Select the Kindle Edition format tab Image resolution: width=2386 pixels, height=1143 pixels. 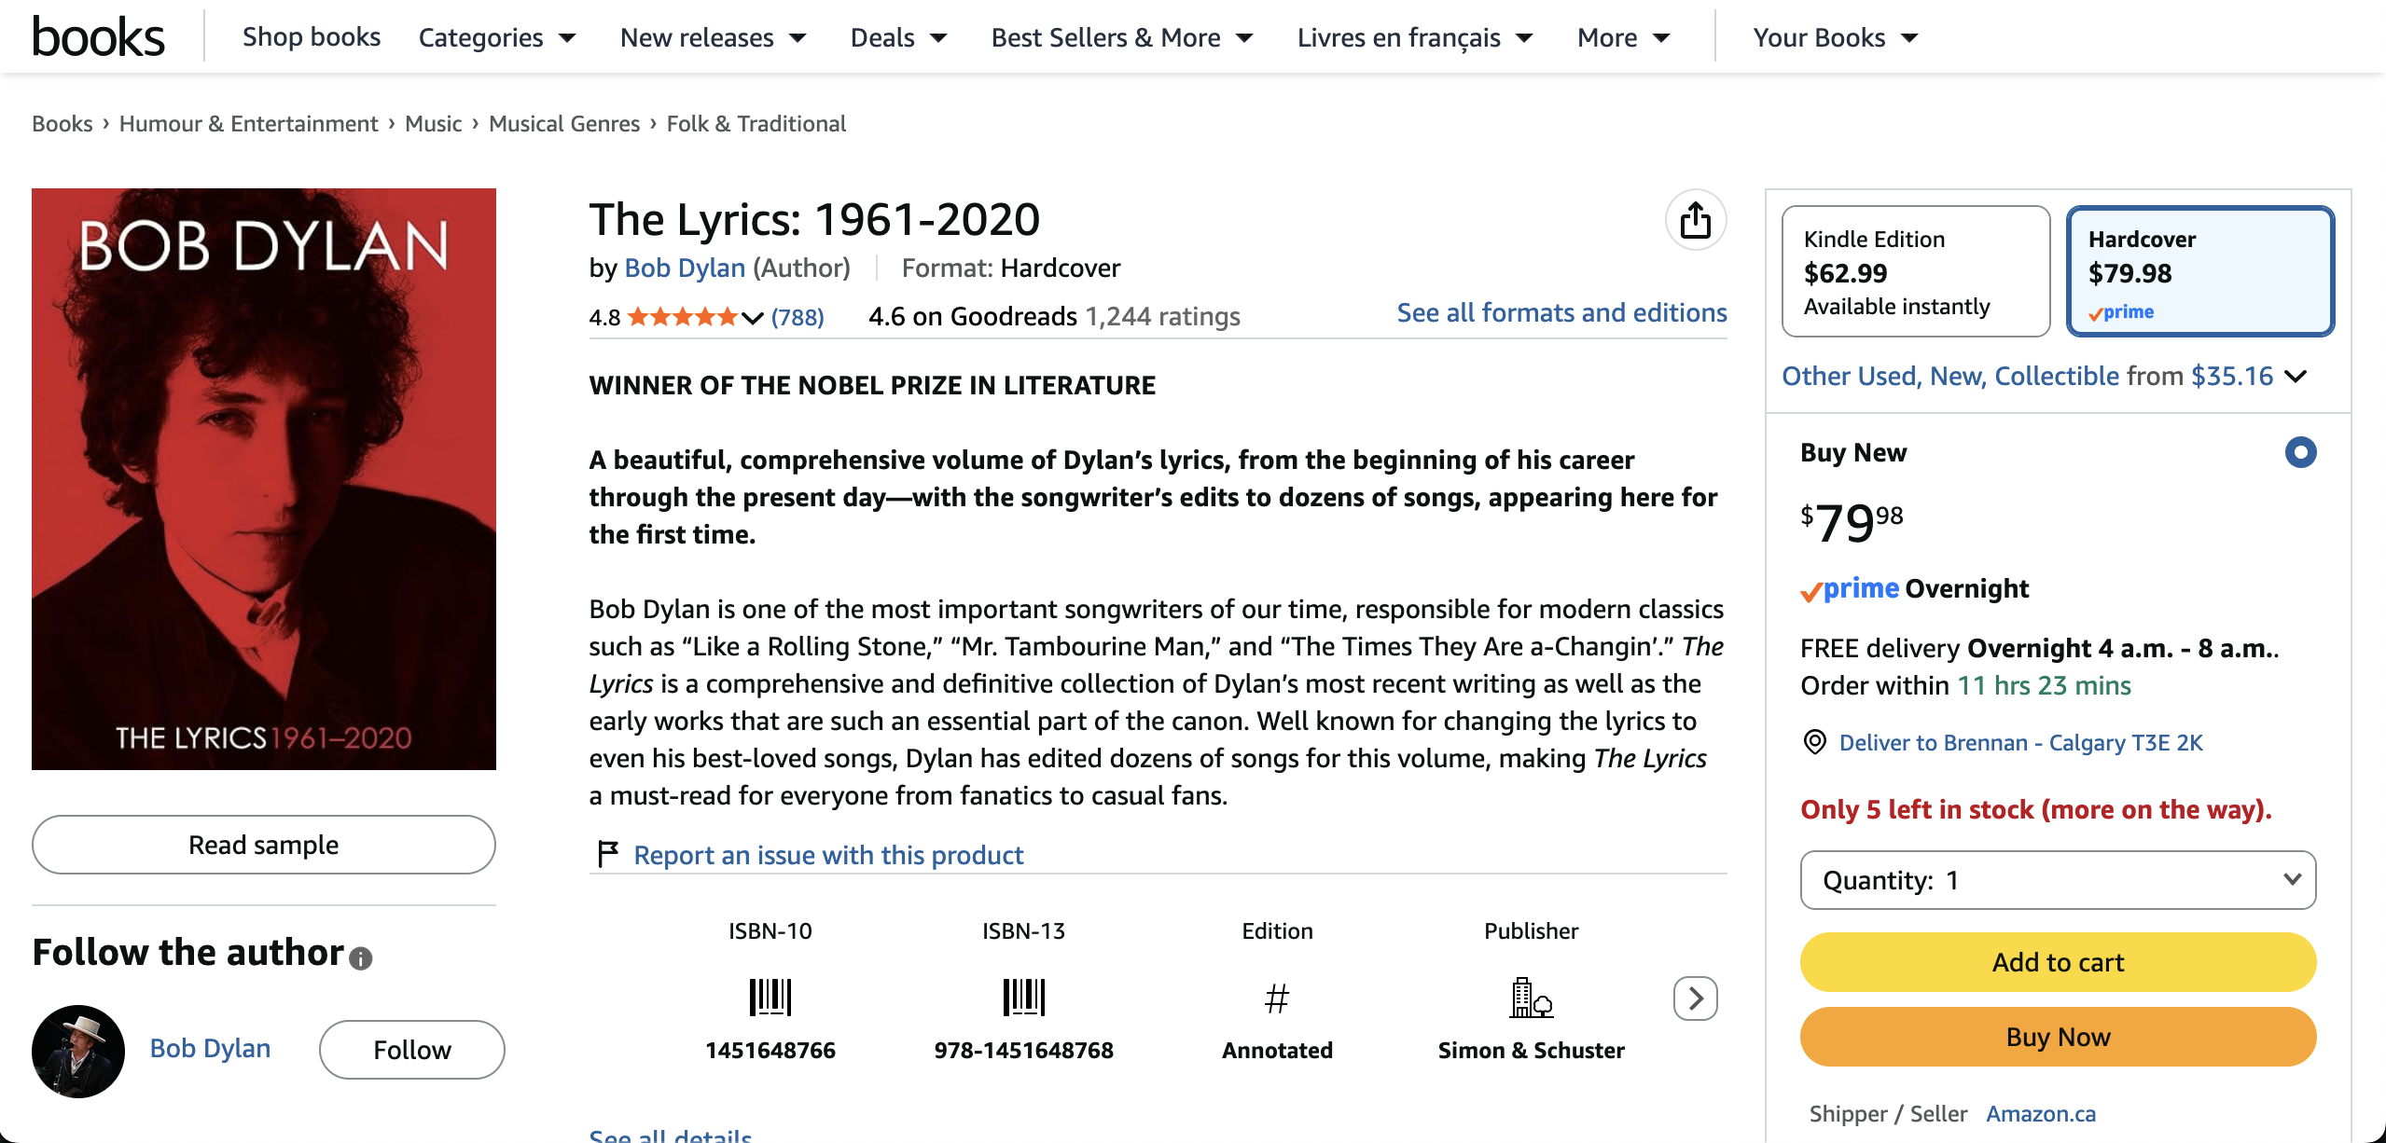pyautogui.click(x=1916, y=271)
